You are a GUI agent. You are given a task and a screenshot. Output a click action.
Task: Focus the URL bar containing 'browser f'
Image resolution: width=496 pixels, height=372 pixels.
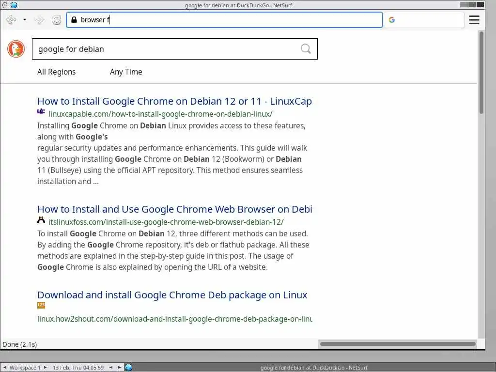pyautogui.click(x=224, y=20)
